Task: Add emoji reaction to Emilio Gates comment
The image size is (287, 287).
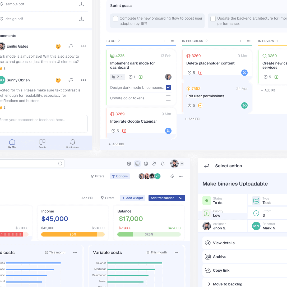Action: click(58, 46)
